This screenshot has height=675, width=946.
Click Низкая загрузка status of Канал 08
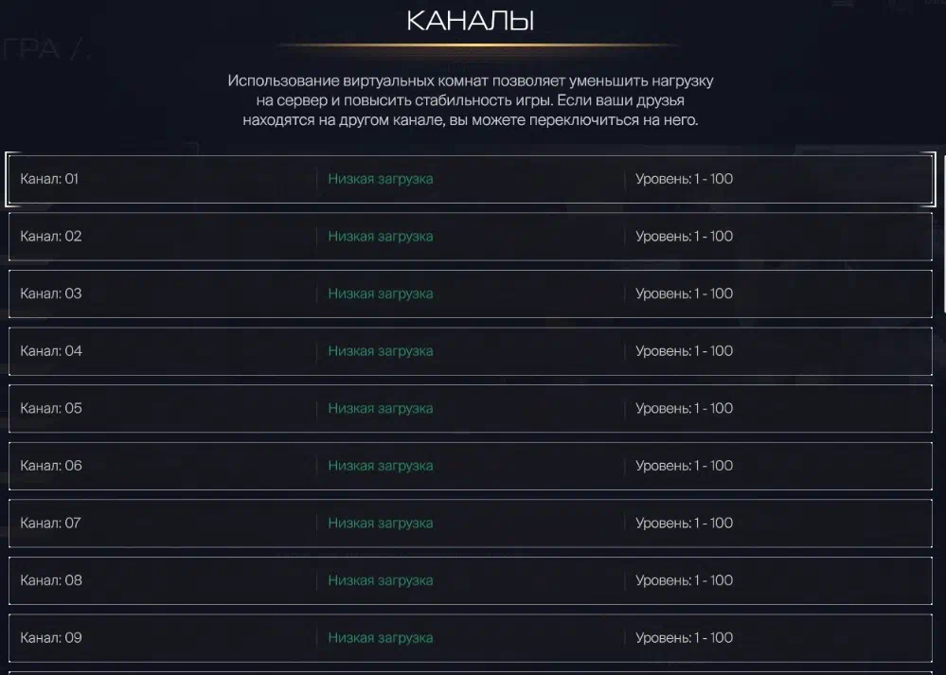tap(381, 580)
